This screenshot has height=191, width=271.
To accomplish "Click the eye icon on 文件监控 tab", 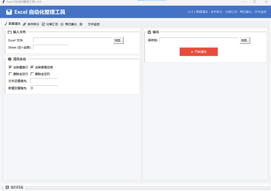I will 81,24.
